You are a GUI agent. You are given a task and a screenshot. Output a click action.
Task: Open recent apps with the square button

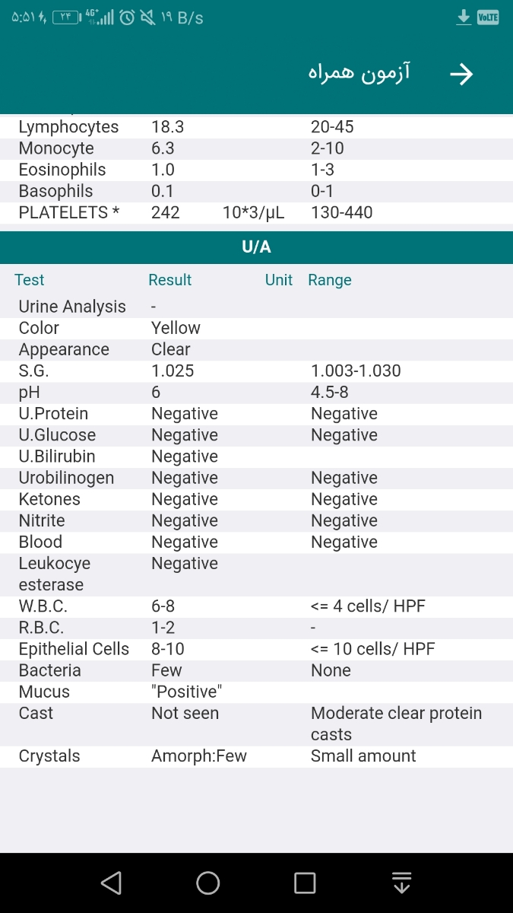pos(305,883)
